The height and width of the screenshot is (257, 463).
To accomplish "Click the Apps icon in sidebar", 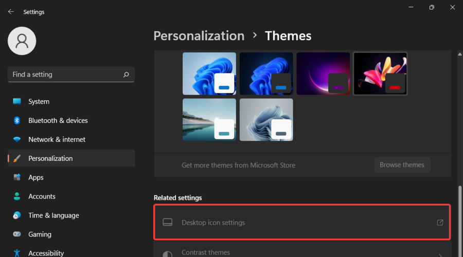I will tap(17, 177).
